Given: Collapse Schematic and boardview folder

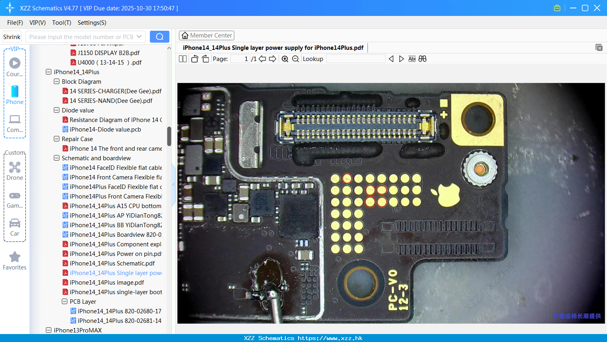Looking at the screenshot, I should (57, 158).
